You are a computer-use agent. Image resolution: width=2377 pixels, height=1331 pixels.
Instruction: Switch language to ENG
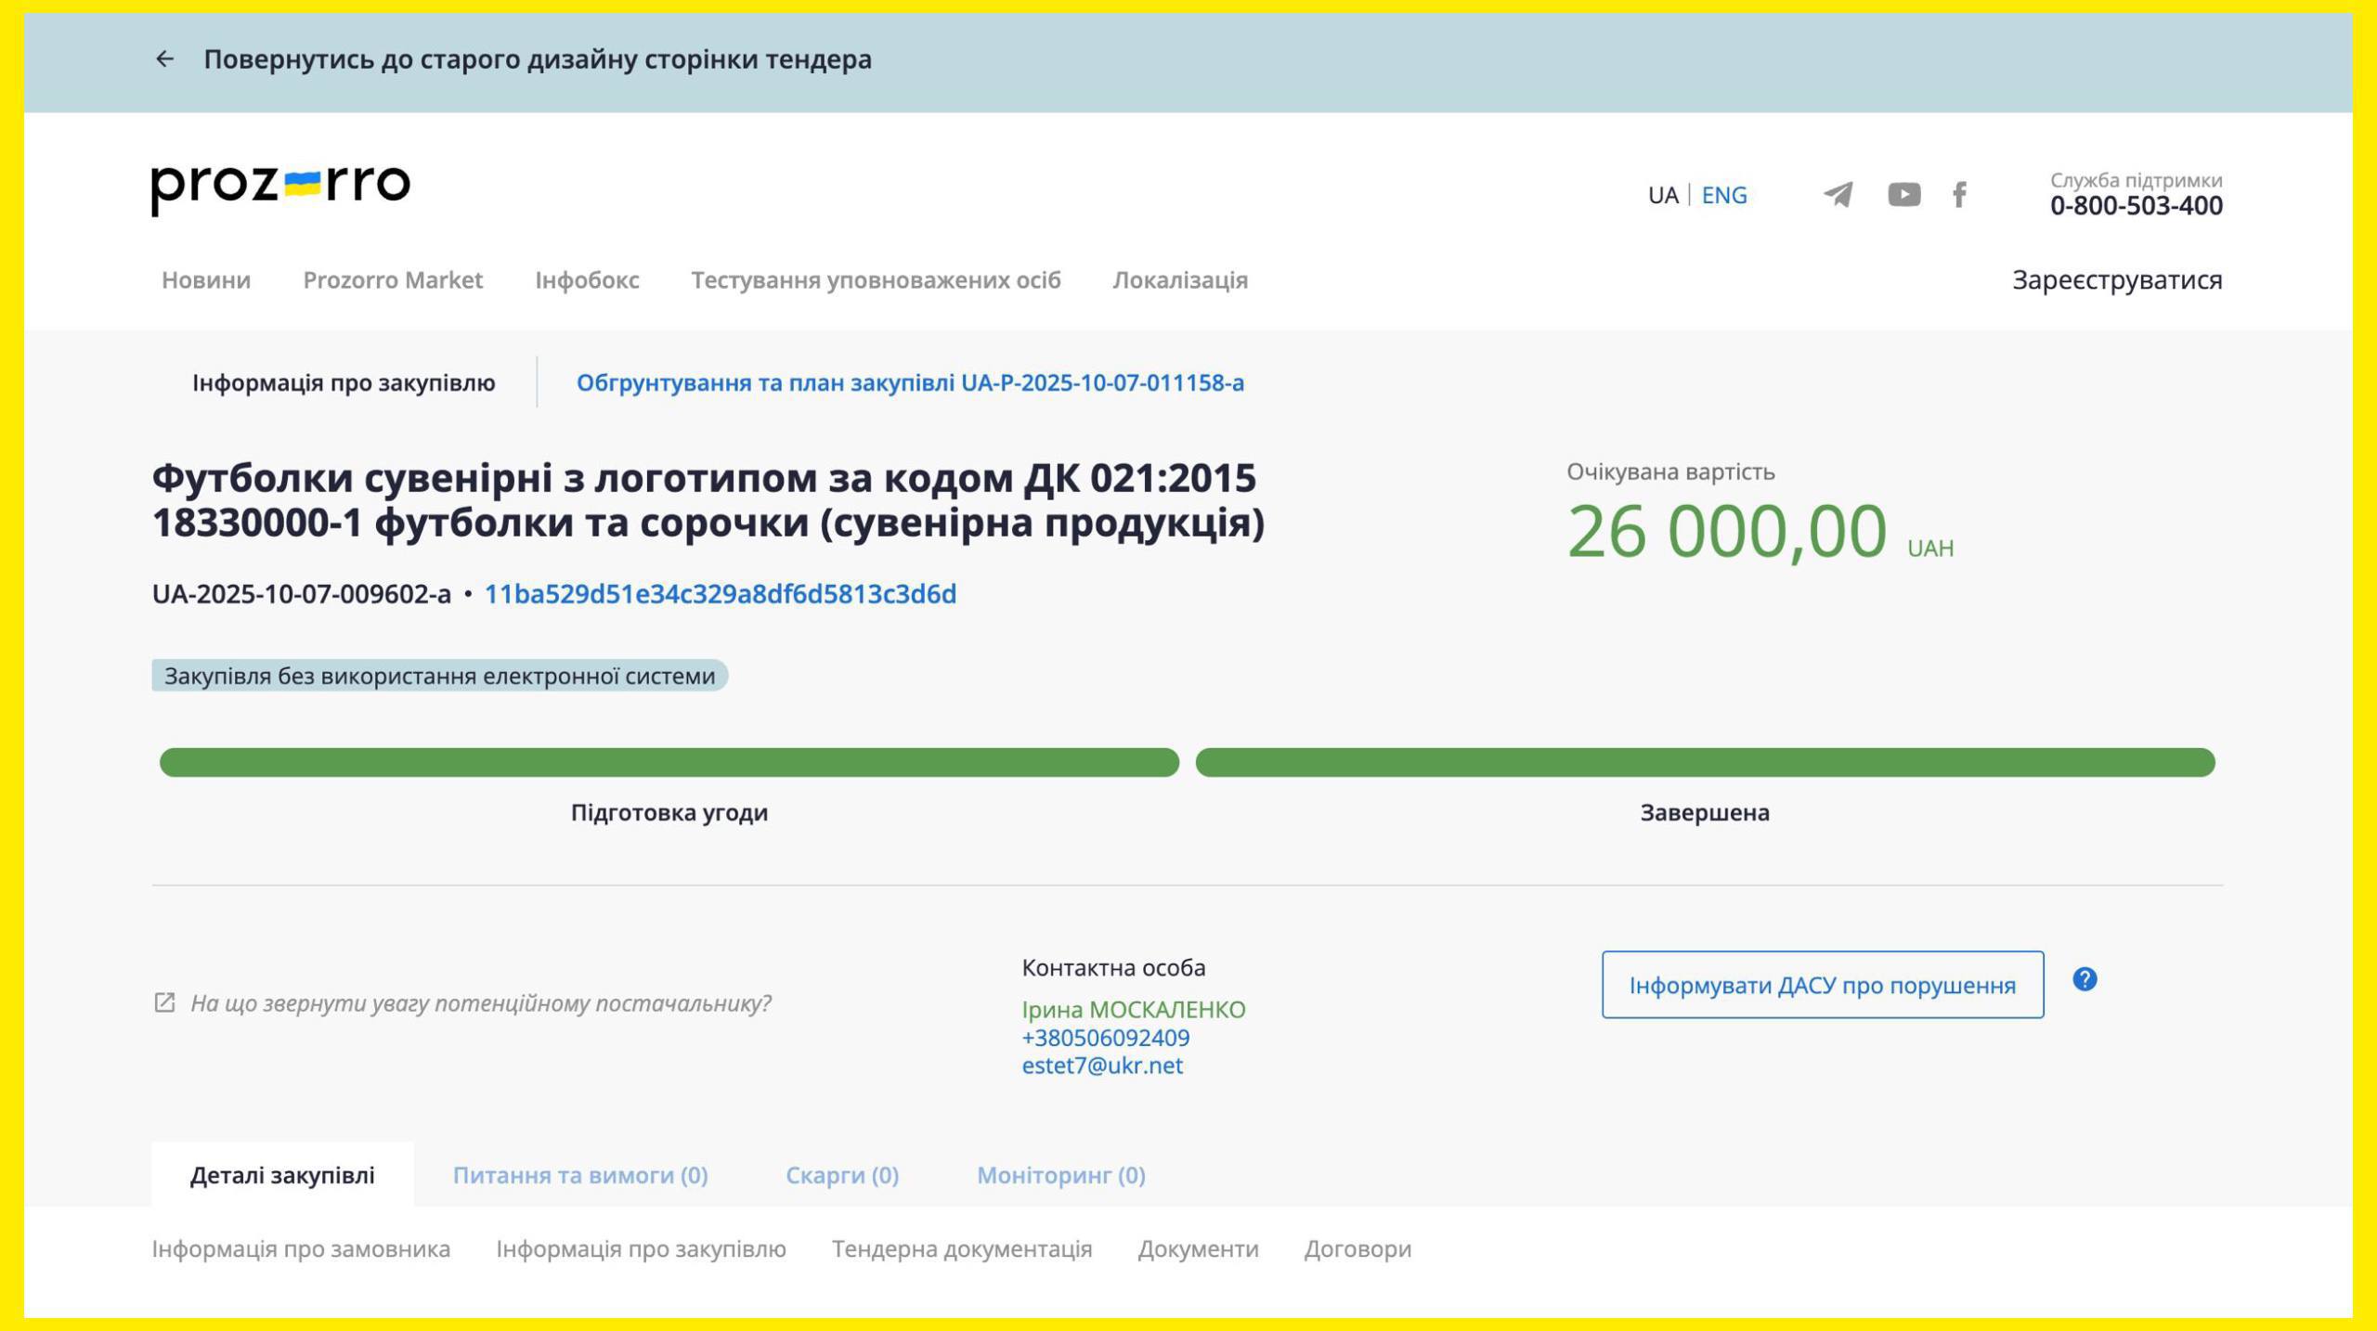pyautogui.click(x=1723, y=195)
